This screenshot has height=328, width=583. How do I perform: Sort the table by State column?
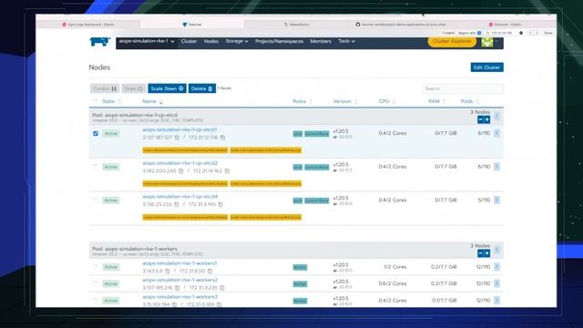[111, 101]
